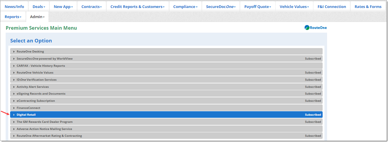Click the Select an Option heading
Screen dimensions: 389x143
click(31, 41)
